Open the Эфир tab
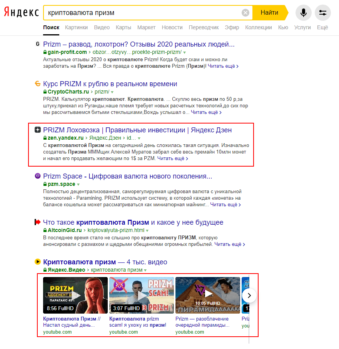Image resolution: width=339 pixels, height=349 pixels. pyautogui.click(x=232, y=27)
